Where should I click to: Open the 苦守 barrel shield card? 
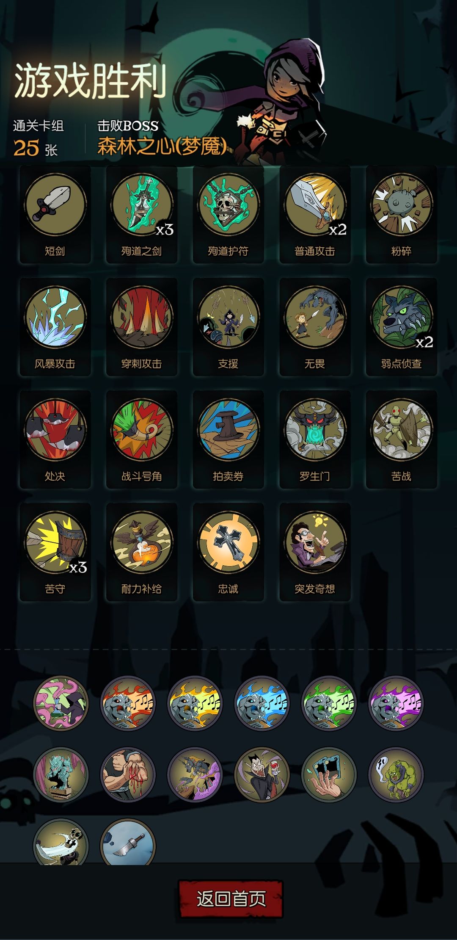[x=55, y=552]
